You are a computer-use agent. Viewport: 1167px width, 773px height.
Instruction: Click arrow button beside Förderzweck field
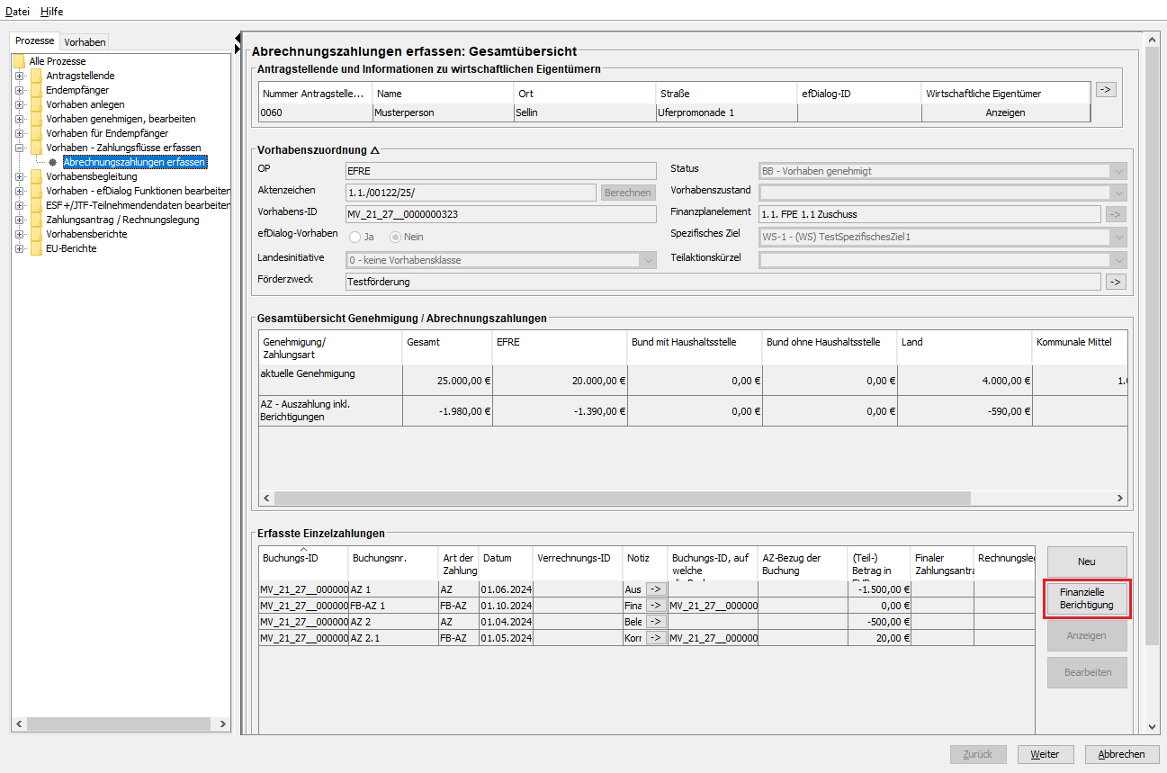1116,282
